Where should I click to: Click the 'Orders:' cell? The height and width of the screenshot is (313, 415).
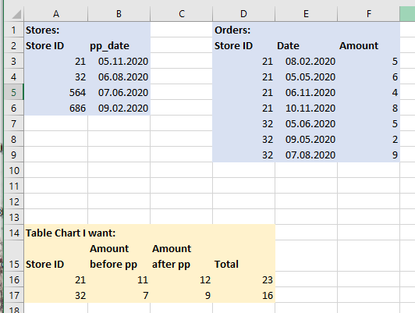[243, 30]
